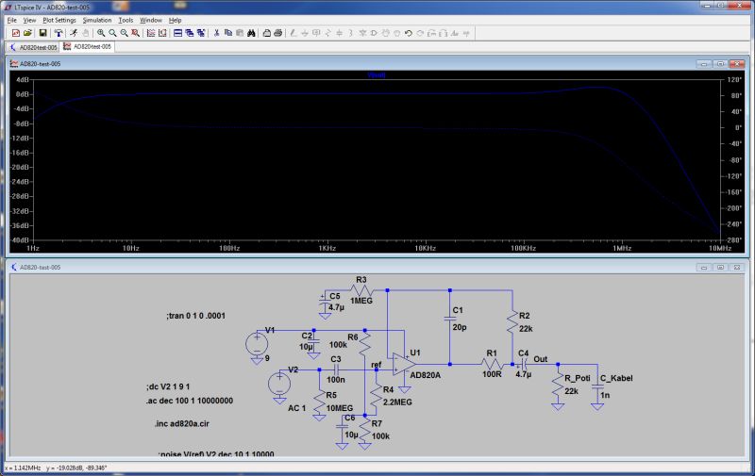Click the ;tran 0 1 0 .0001 comment
Image resolution: width=755 pixels, height=476 pixels.
point(196,316)
